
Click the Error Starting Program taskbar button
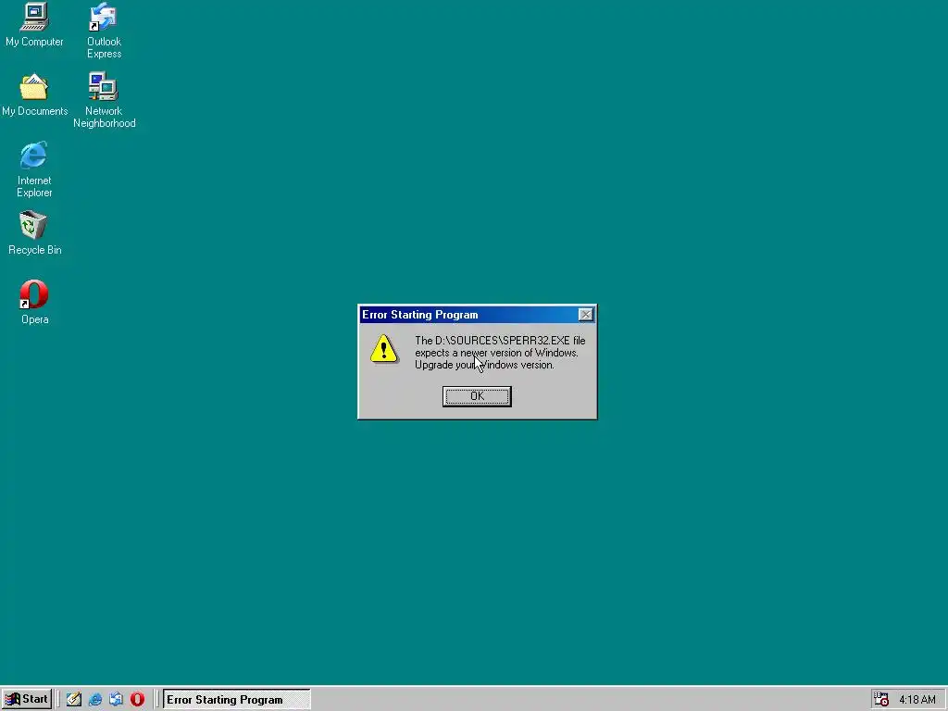pyautogui.click(x=236, y=699)
